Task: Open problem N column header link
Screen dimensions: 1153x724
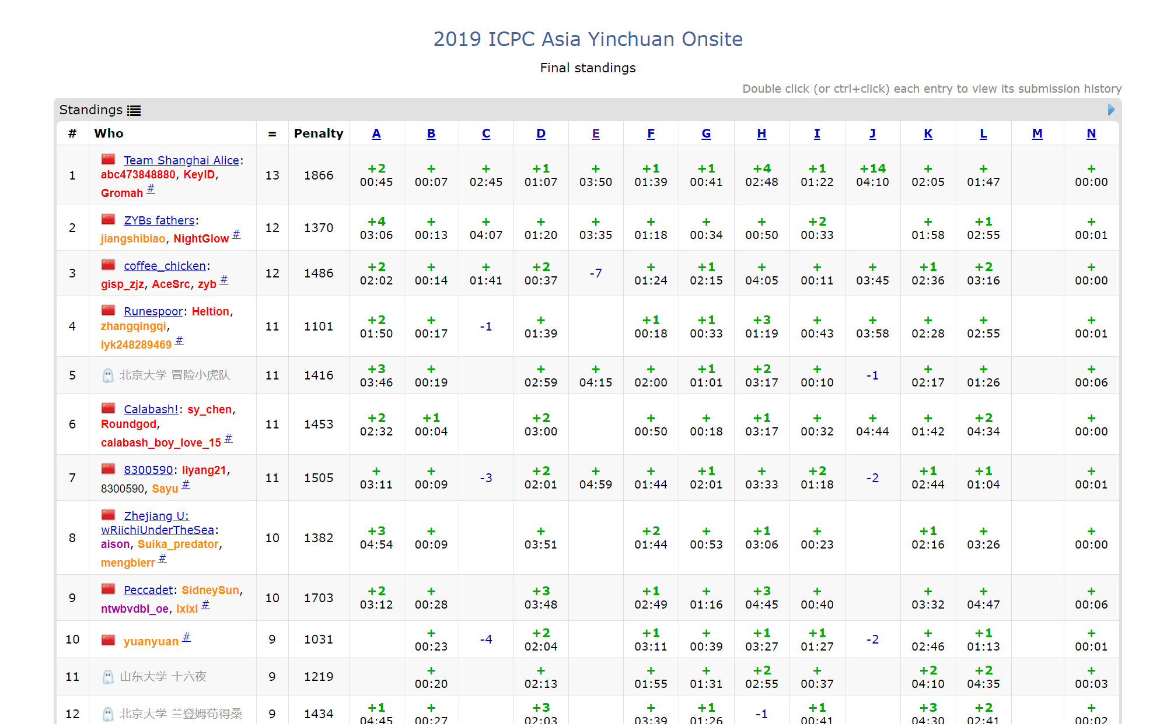Action: (x=1091, y=133)
